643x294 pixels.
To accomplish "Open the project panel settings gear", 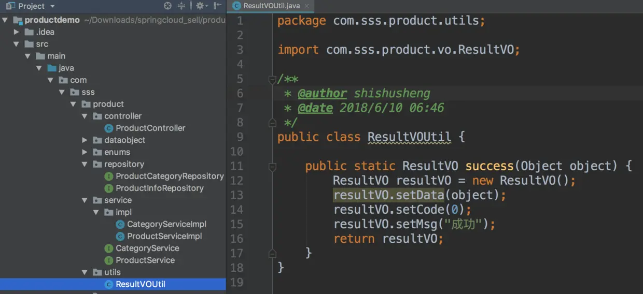I will (x=201, y=6).
